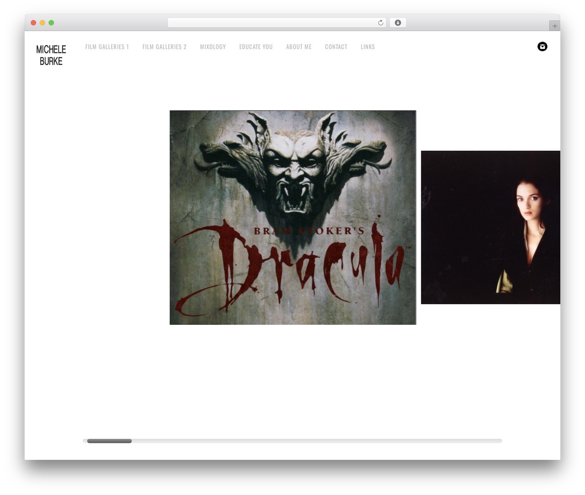585x495 pixels.
Task: Click the Michele Burke site logo
Action: tap(51, 55)
